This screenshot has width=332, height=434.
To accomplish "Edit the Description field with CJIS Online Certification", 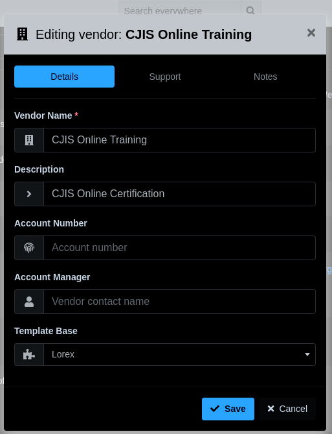I will 179,194.
